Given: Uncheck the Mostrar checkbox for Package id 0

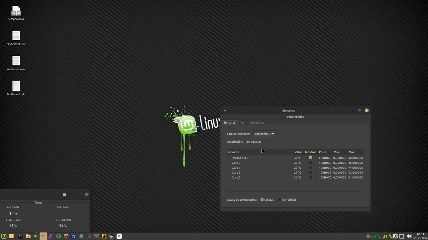Looking at the screenshot, I should click(x=310, y=158).
